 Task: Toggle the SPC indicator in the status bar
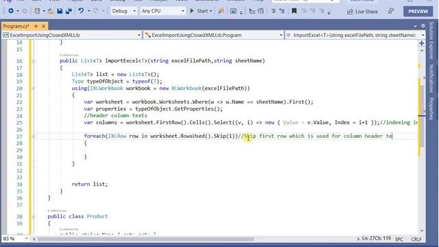399,239
